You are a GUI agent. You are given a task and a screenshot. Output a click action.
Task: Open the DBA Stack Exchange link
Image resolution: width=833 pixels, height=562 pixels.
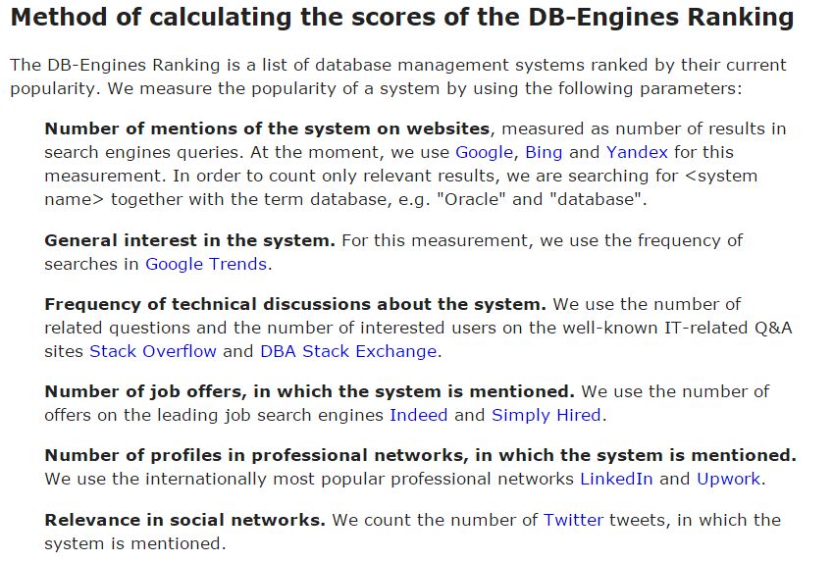tap(348, 351)
